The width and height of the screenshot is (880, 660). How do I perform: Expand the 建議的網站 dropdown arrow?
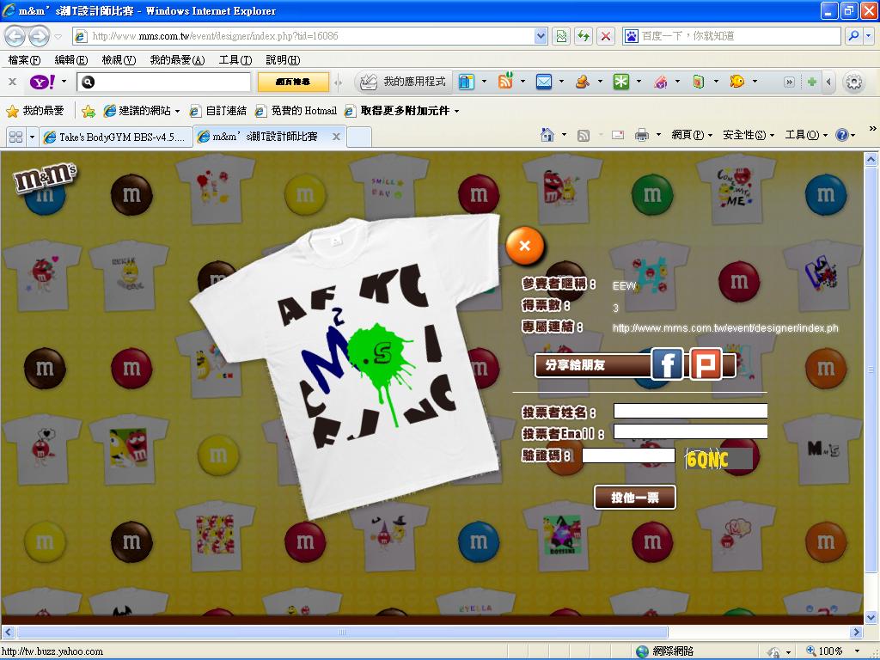[177, 111]
